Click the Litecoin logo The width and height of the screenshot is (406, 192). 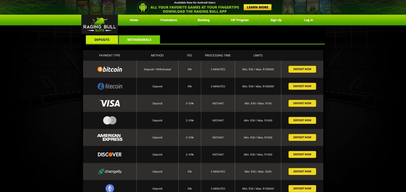[110, 86]
